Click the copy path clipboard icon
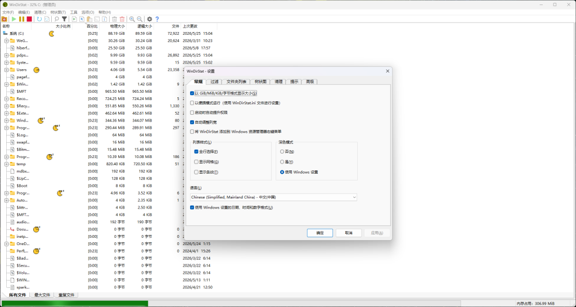The height and width of the screenshot is (307, 576). (89, 19)
